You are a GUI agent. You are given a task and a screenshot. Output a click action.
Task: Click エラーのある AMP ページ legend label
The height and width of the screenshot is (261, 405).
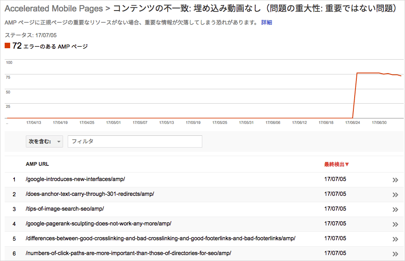click(55, 47)
